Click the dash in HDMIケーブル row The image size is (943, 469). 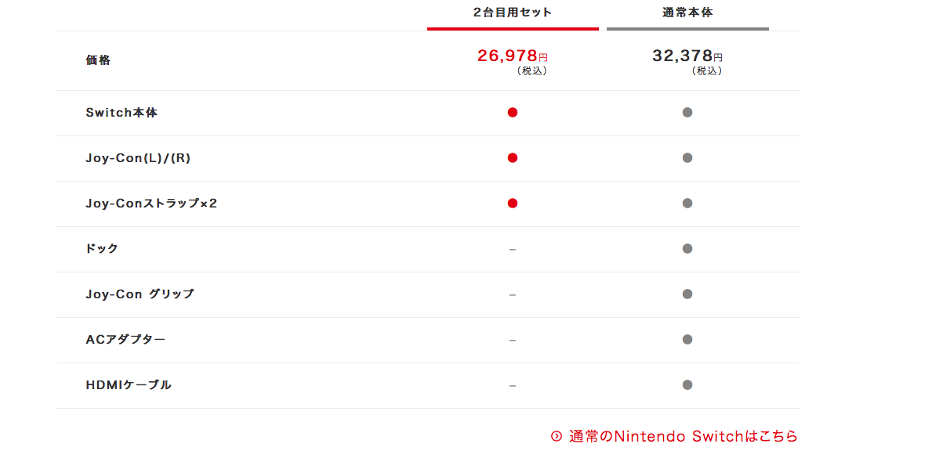(513, 385)
